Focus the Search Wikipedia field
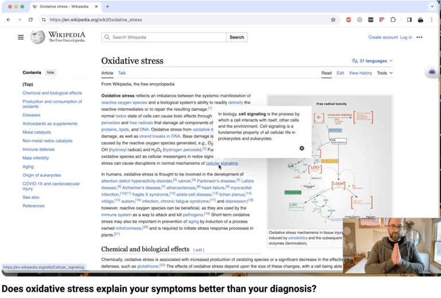The width and height of the screenshot is (441, 298). point(164,37)
